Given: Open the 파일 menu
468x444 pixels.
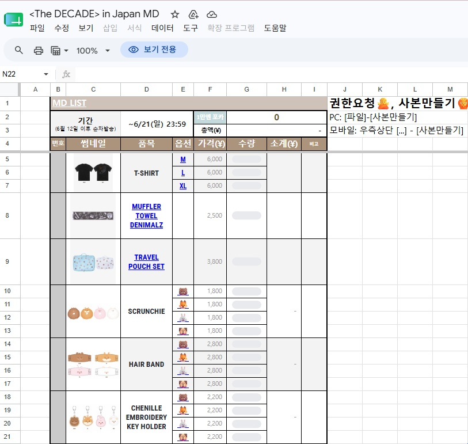Looking at the screenshot, I should click(37, 28).
